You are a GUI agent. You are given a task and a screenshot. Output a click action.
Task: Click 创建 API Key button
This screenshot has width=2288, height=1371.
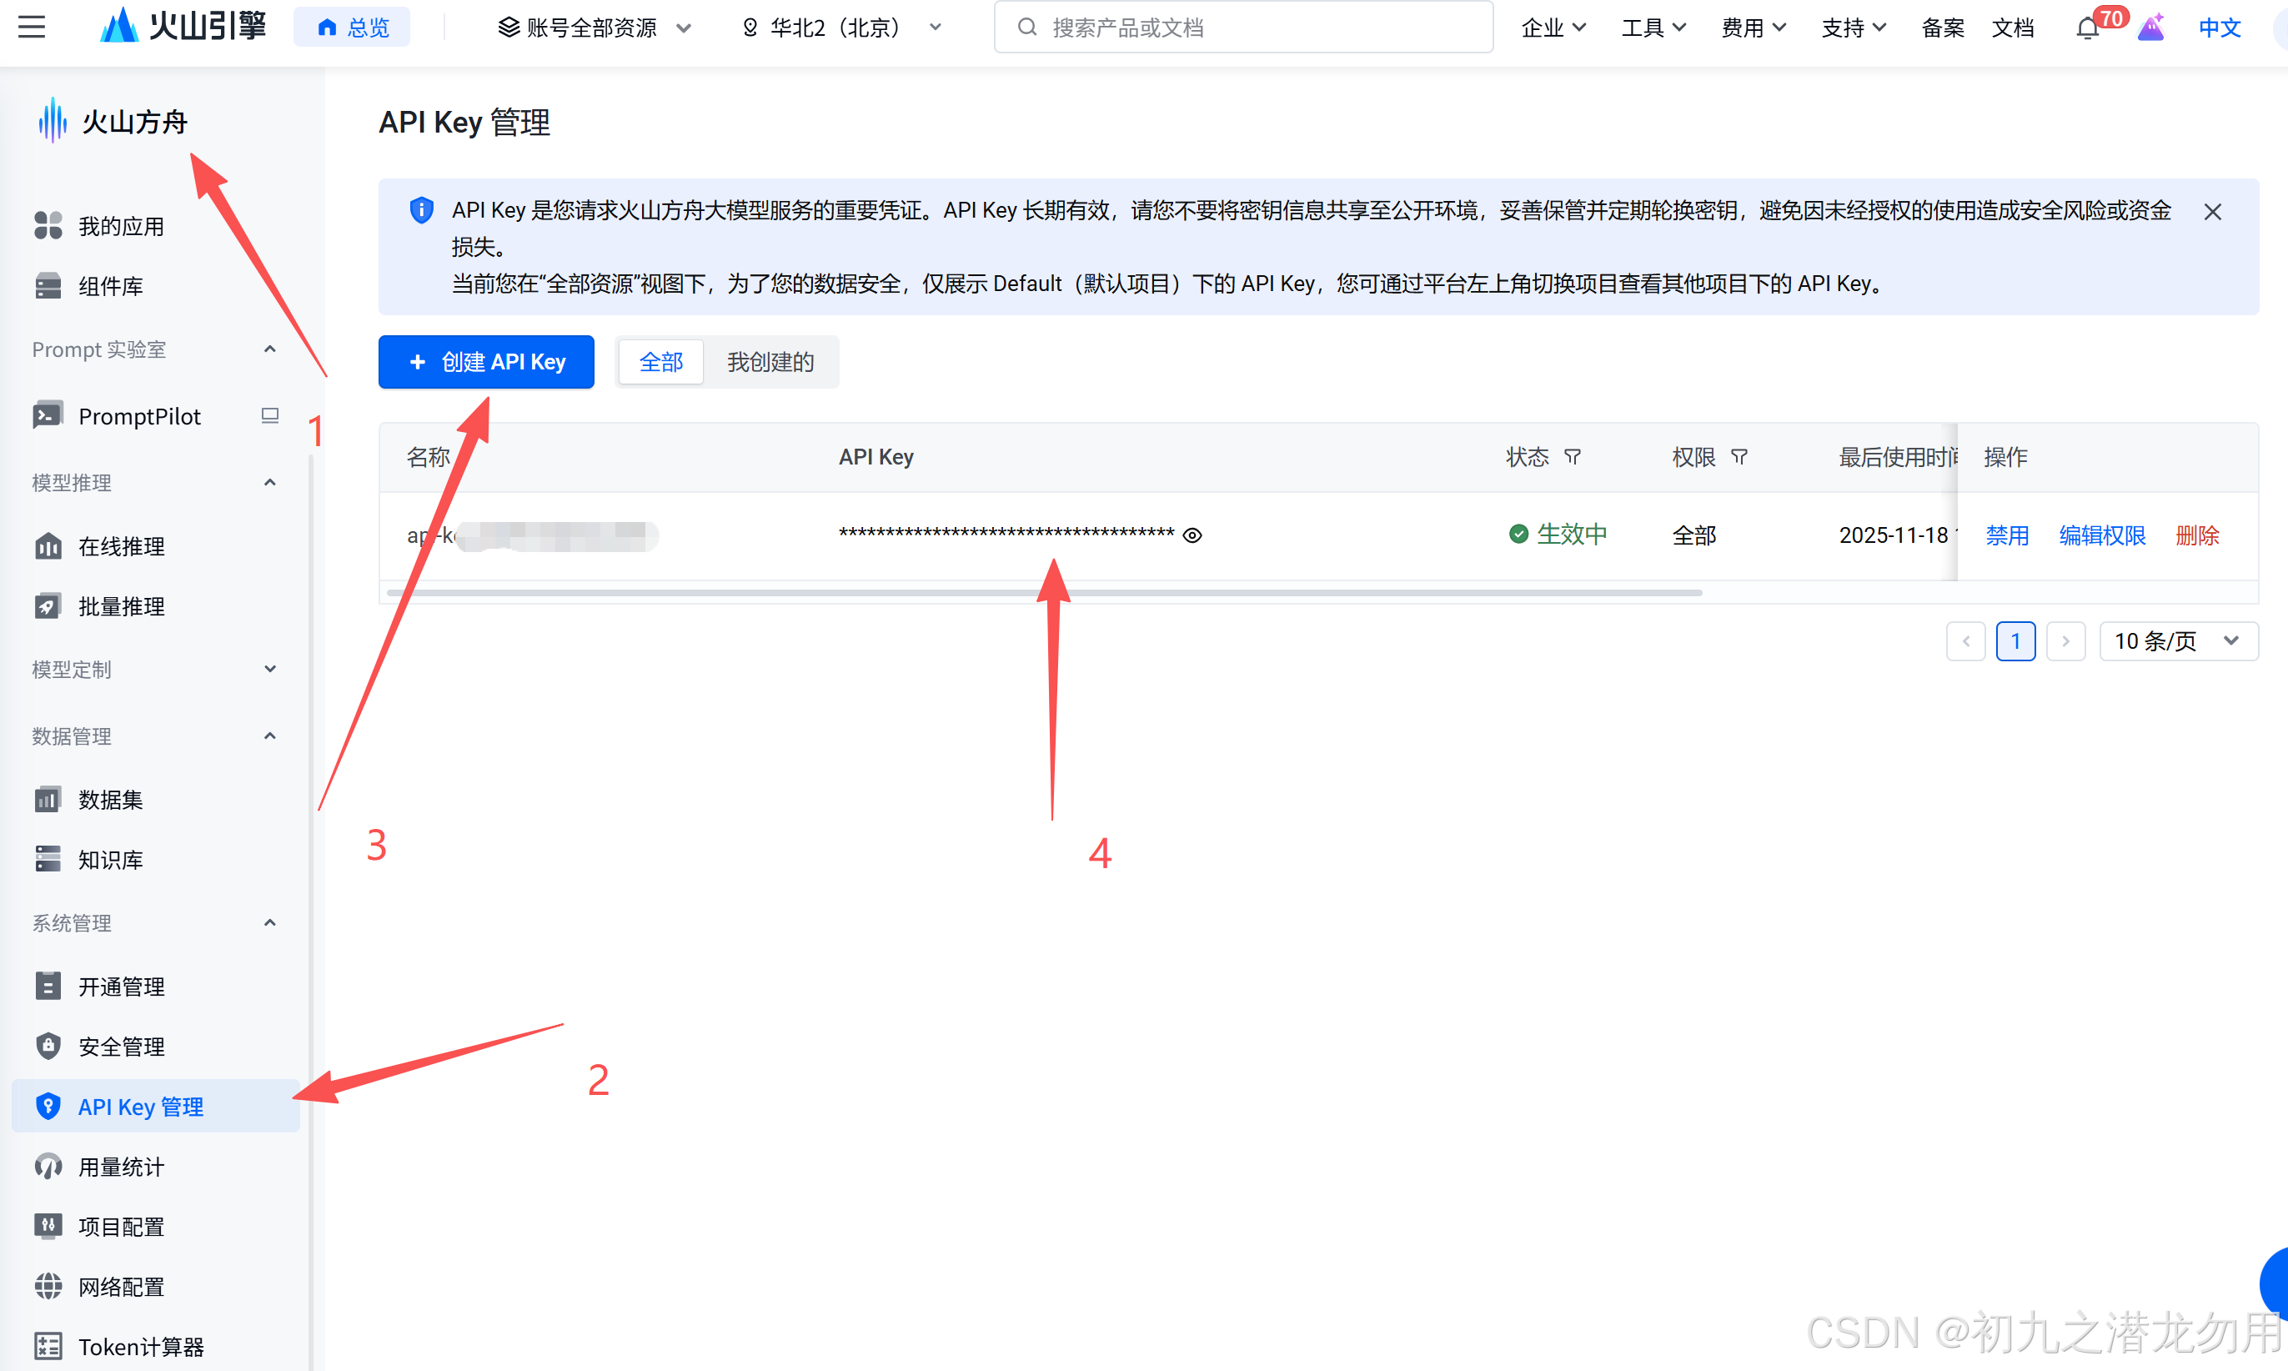click(486, 362)
